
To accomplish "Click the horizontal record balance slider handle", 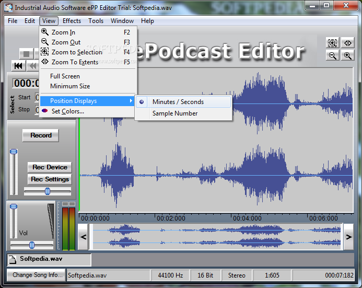I will [x=48, y=191].
